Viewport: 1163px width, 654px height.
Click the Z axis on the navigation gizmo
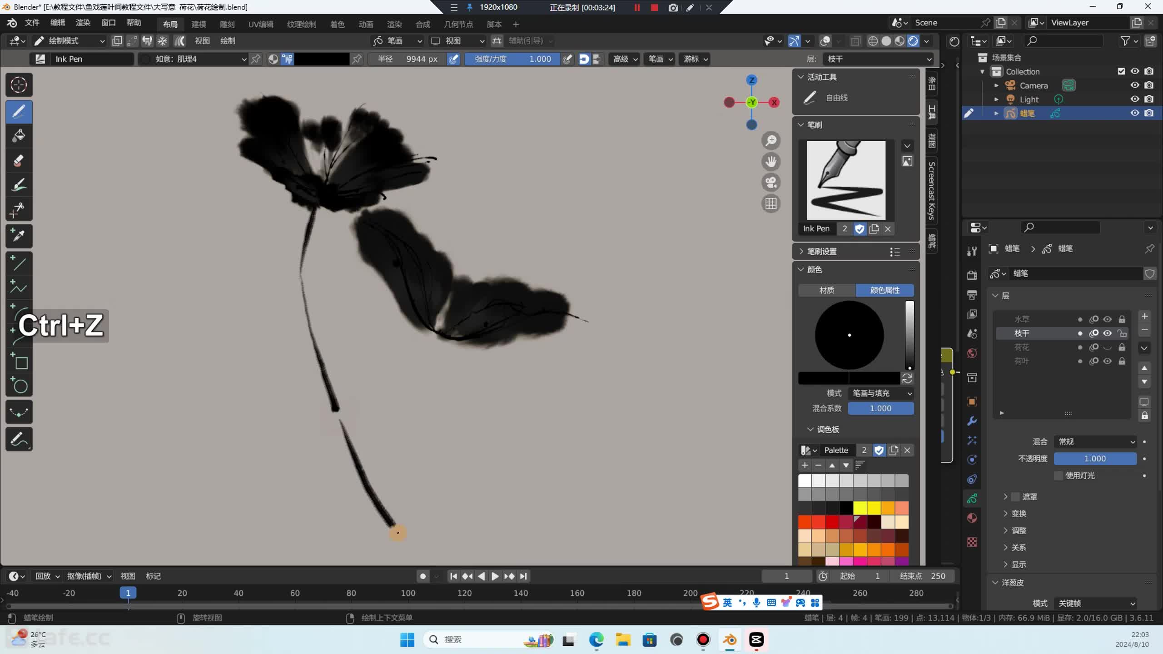click(x=752, y=80)
